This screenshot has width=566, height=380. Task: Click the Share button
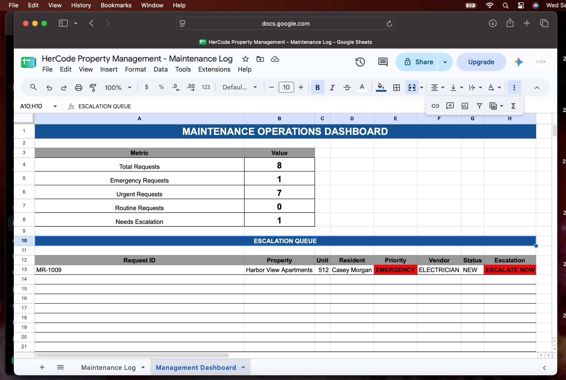[417, 62]
